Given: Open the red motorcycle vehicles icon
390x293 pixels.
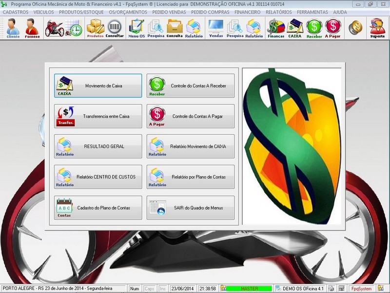Looking at the screenshot, I should pyautogui.click(x=54, y=28).
